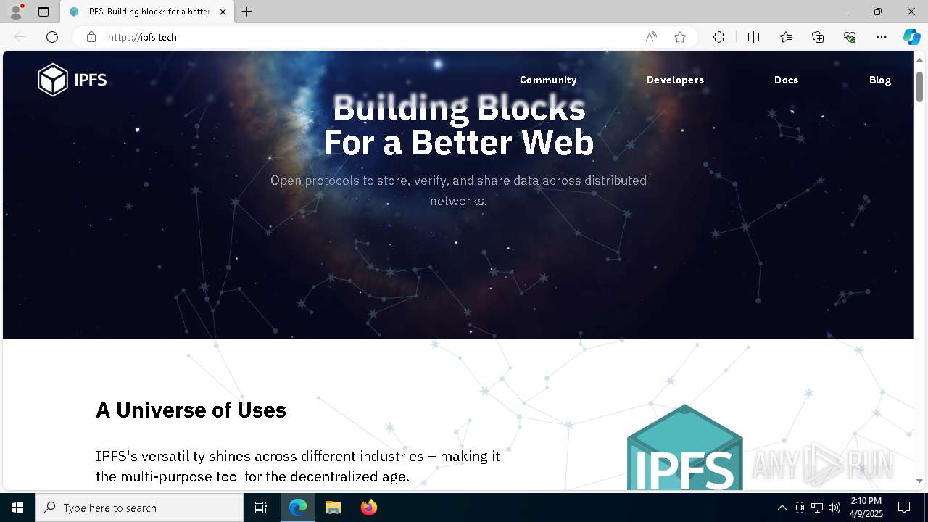Open a new tab with plus button
Screen dimensions: 928x522
pos(247,12)
